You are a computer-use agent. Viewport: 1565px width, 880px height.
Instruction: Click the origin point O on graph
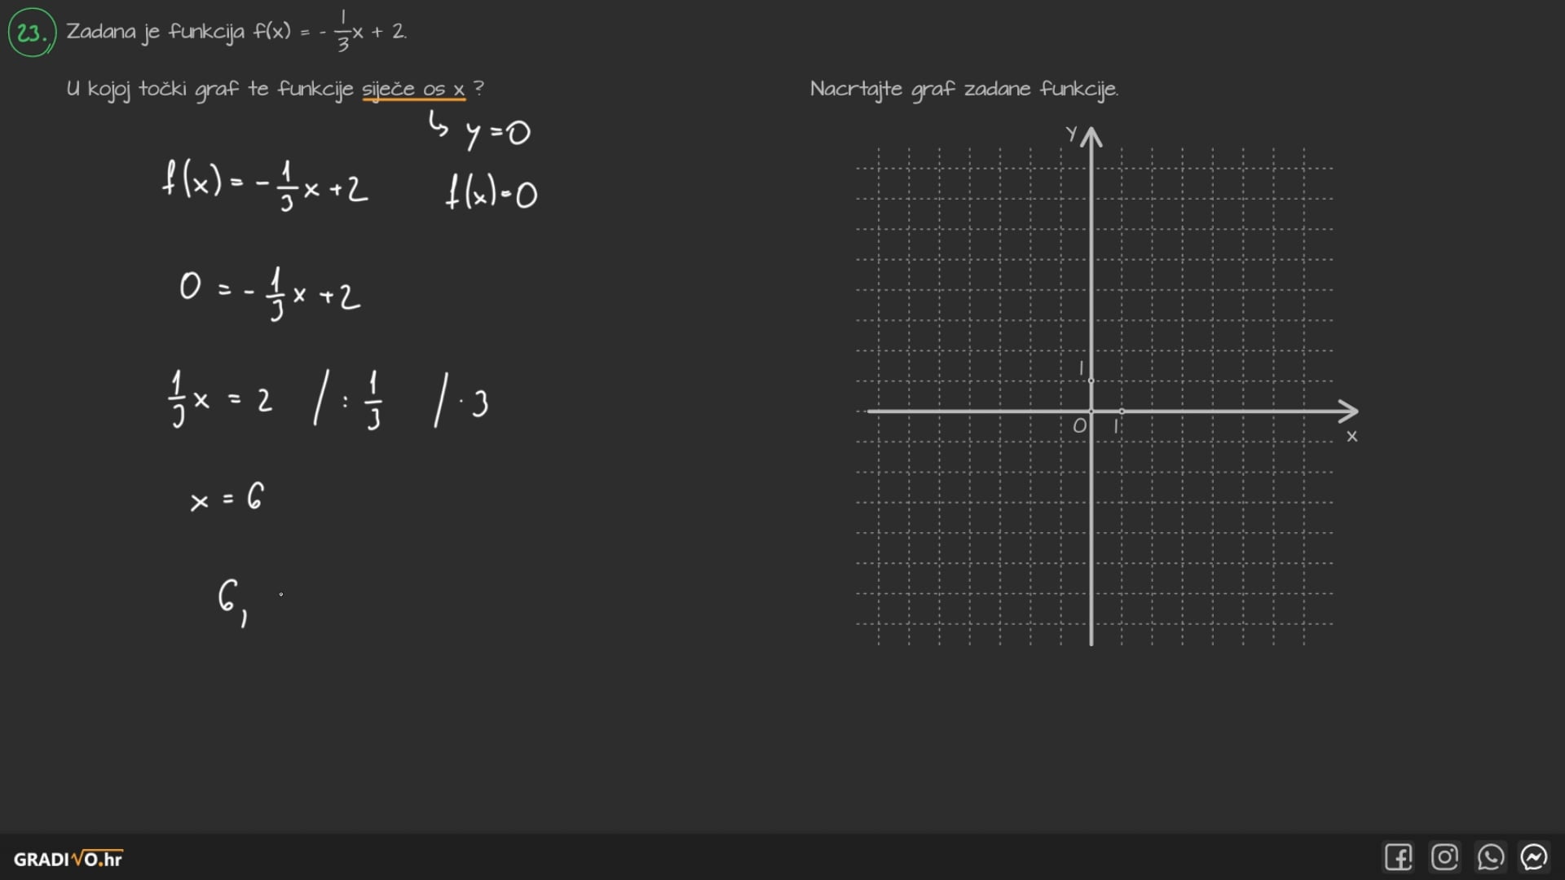click(x=1091, y=411)
